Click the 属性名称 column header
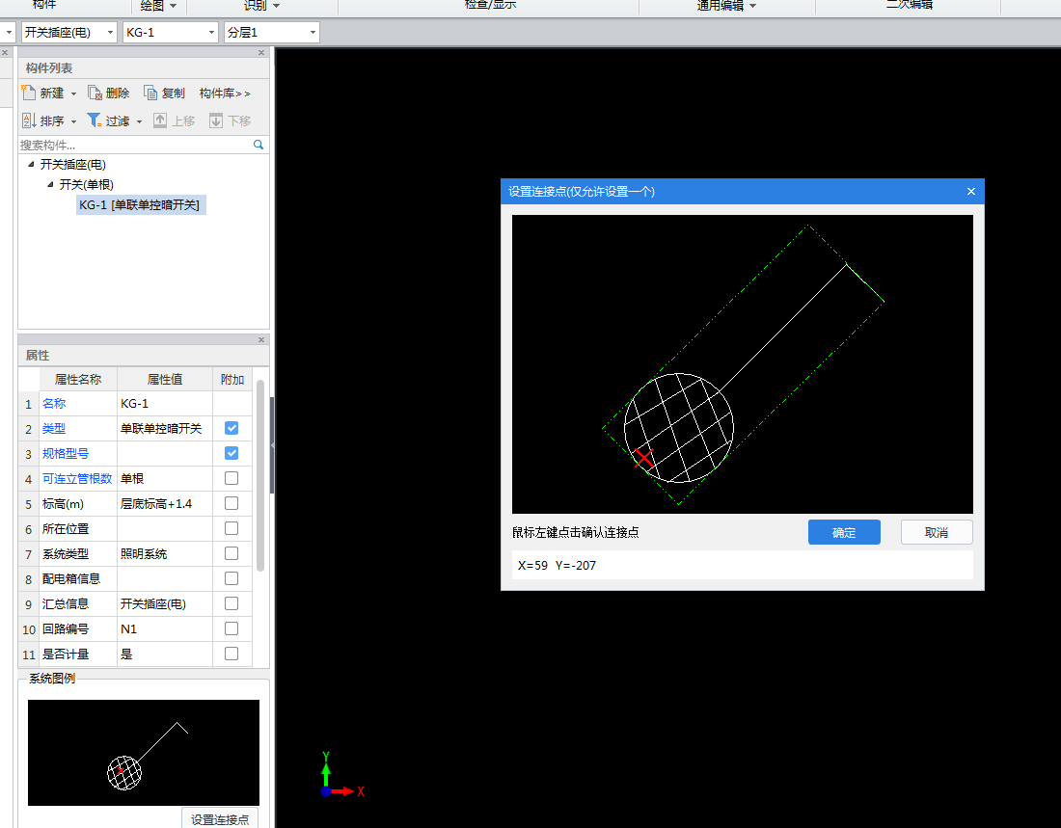 click(78, 379)
